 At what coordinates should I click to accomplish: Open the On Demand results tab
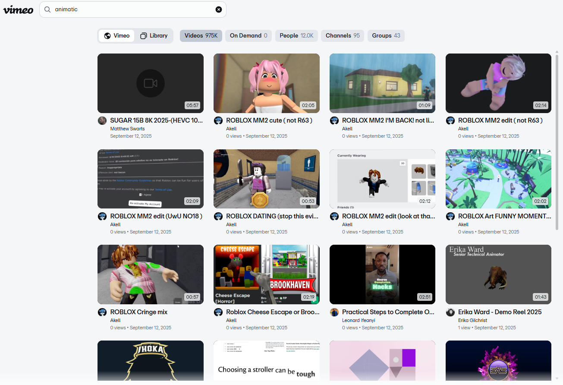pyautogui.click(x=248, y=36)
